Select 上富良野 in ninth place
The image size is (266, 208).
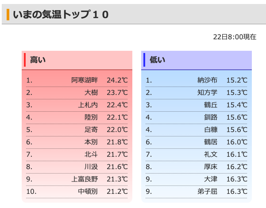tap(84, 179)
